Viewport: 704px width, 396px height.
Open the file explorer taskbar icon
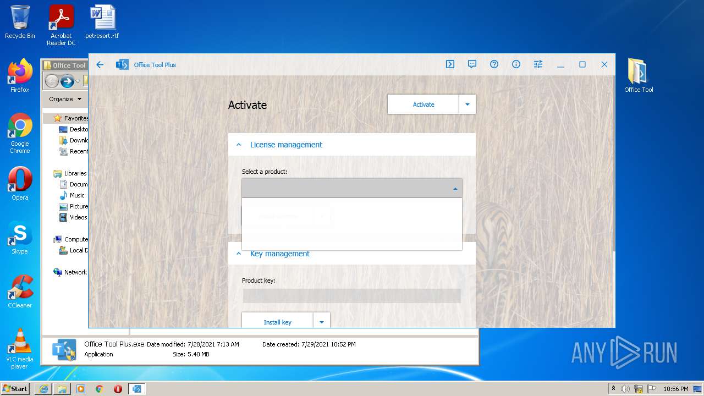coord(62,389)
